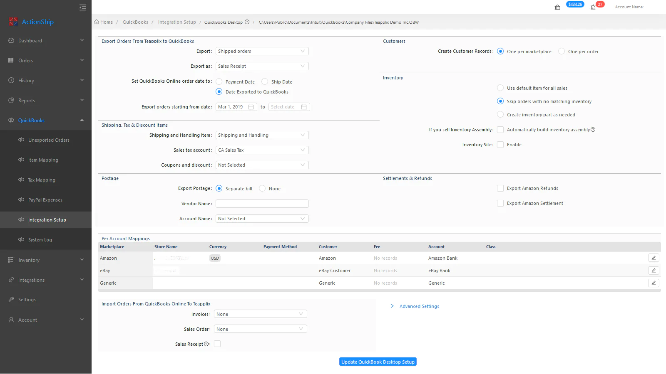666x374 pixels.
Task: Open System Log in sidebar
Action: click(40, 240)
